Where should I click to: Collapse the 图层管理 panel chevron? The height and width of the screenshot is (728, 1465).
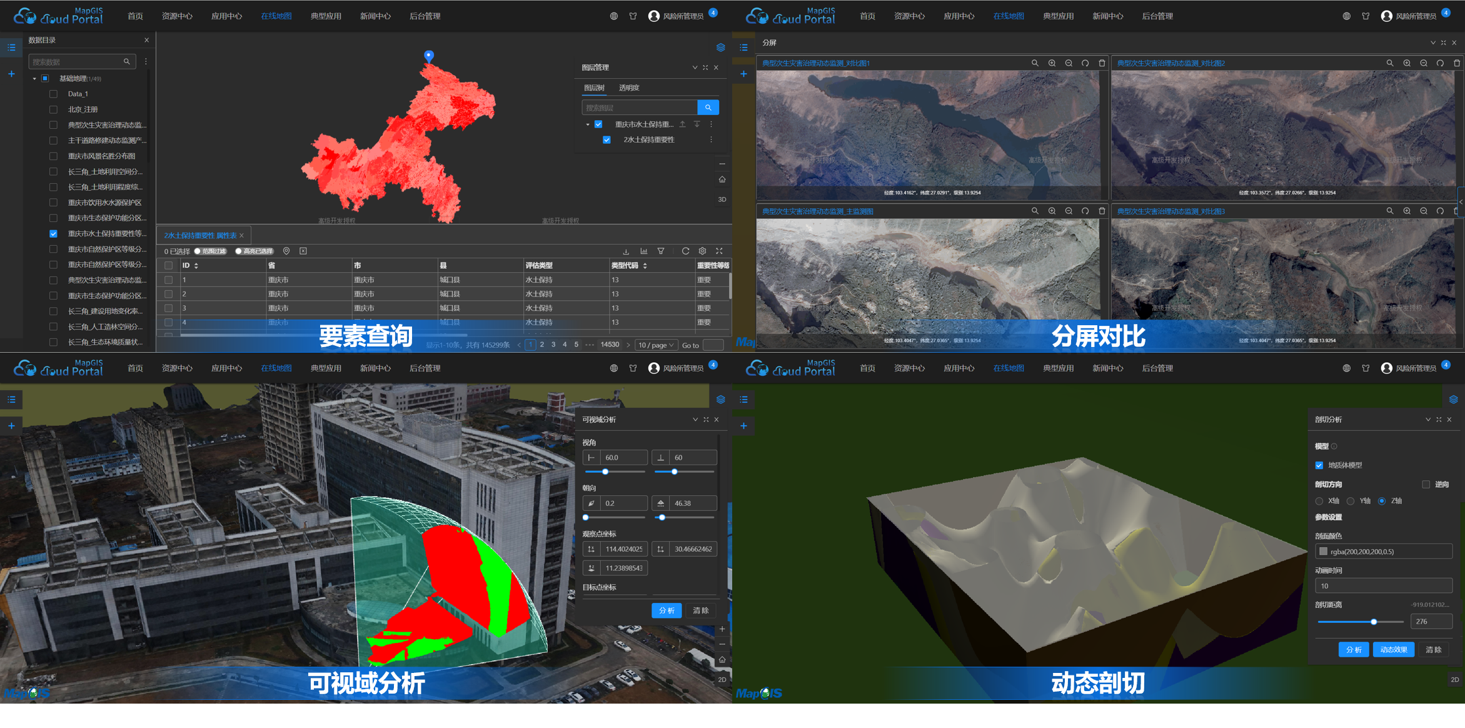coord(695,68)
